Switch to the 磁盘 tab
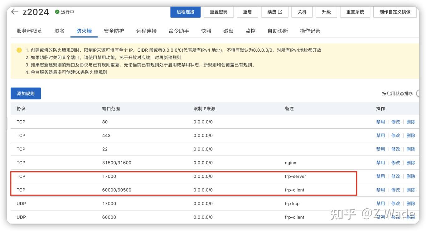 [x=228, y=31]
